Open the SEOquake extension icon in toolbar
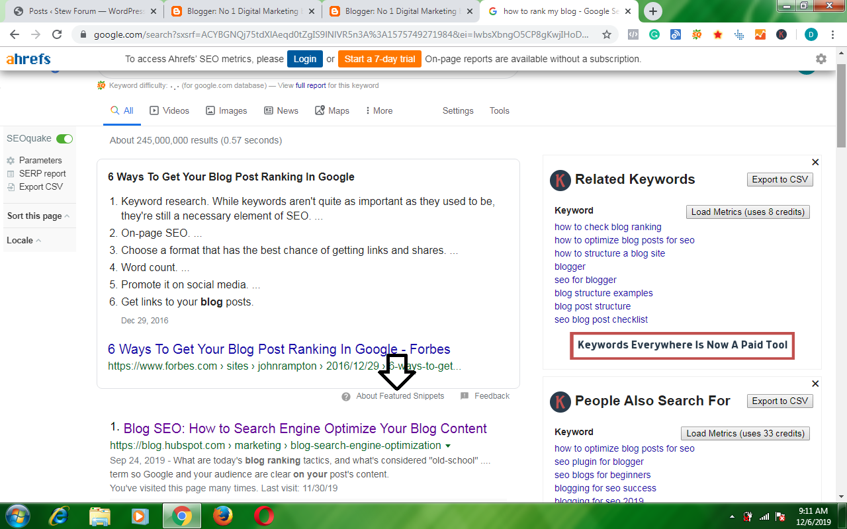847x529 pixels. (x=696, y=34)
